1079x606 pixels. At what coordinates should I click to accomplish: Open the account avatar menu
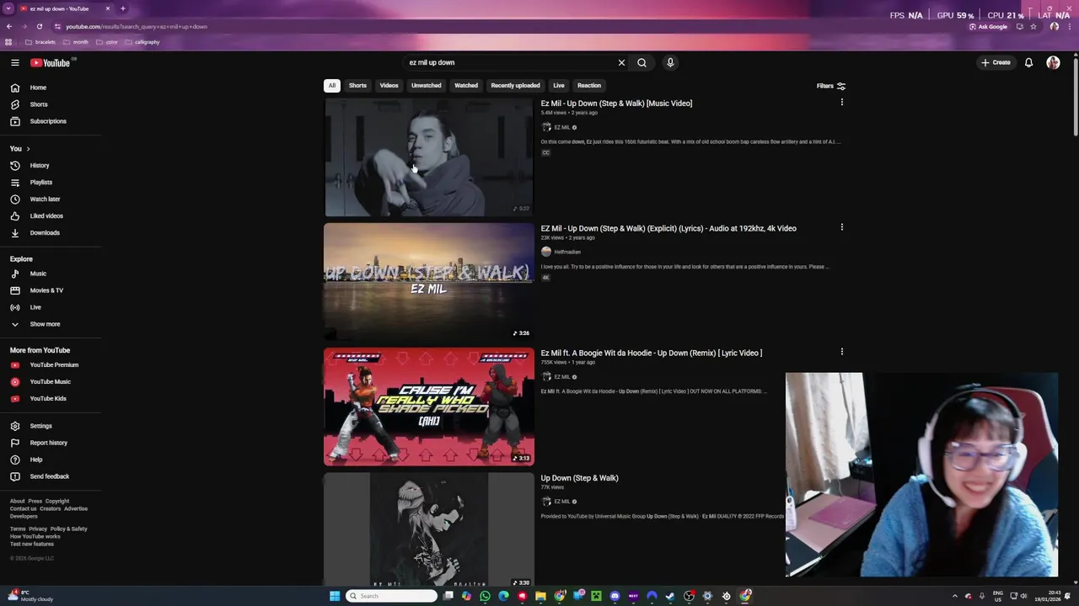point(1053,62)
